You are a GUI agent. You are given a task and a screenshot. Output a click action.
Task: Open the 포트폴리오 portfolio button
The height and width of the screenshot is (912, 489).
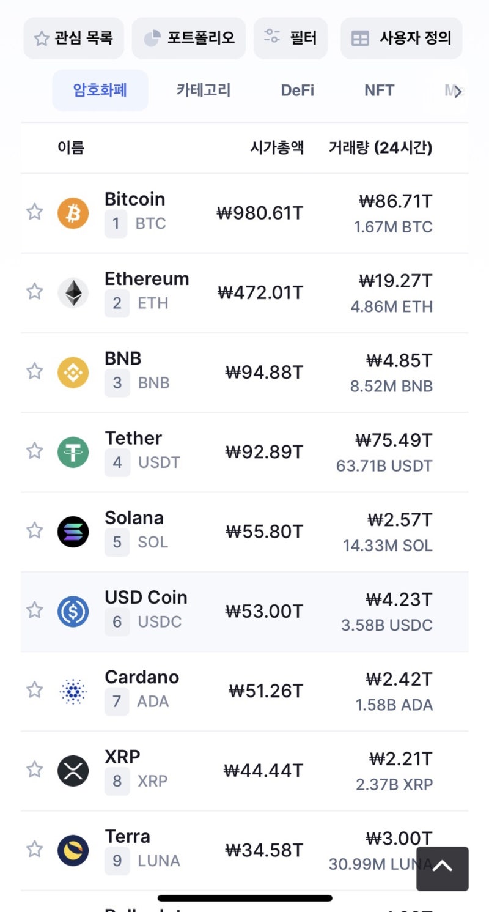click(x=189, y=38)
